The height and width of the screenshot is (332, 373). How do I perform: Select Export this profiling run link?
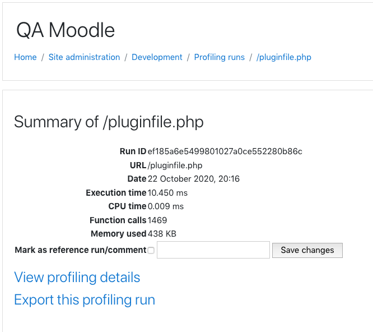click(x=85, y=299)
